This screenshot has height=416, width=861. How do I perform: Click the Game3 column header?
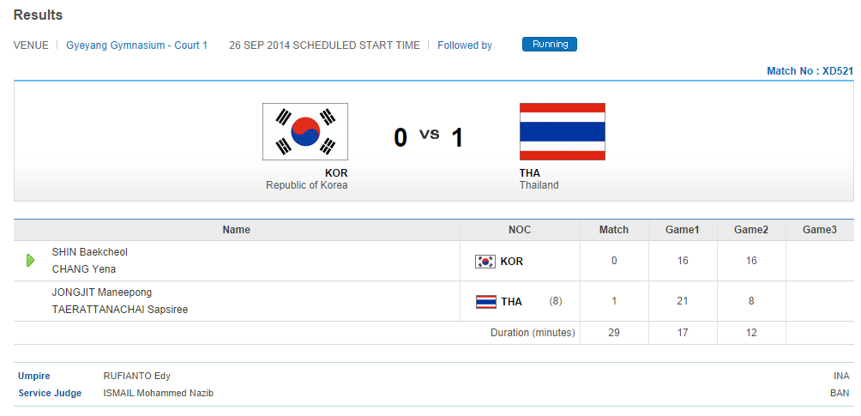[820, 230]
